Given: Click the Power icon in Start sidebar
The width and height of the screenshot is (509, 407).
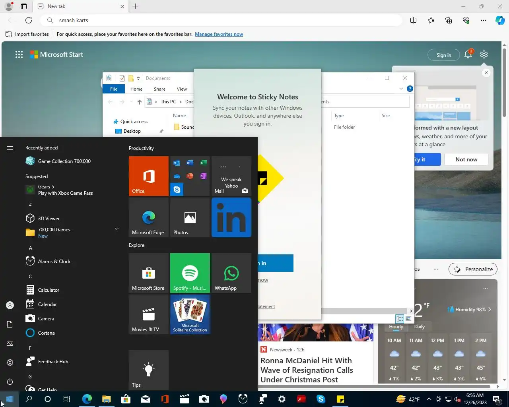Looking at the screenshot, I should coord(10,382).
